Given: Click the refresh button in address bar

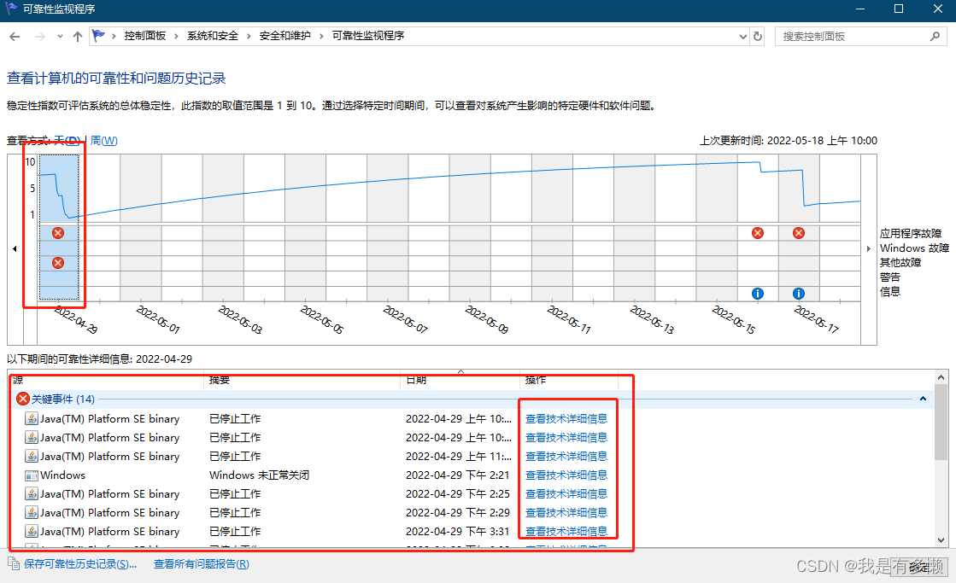Looking at the screenshot, I should pyautogui.click(x=758, y=37).
